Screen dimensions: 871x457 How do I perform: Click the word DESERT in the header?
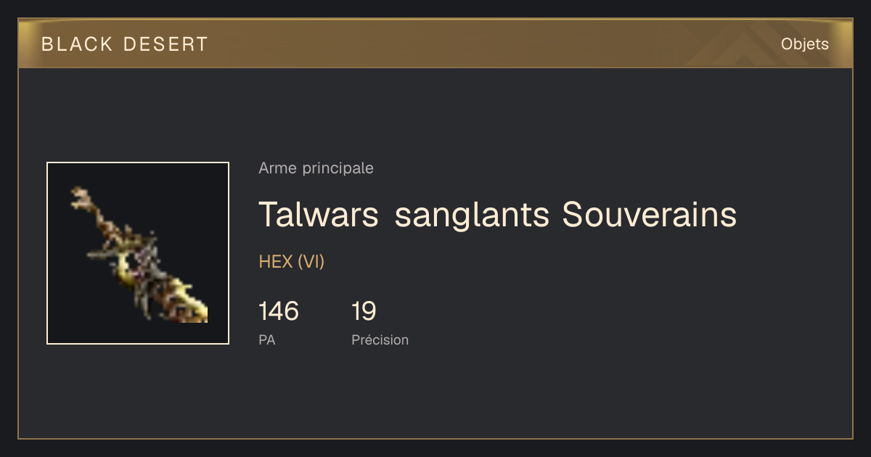(x=166, y=44)
